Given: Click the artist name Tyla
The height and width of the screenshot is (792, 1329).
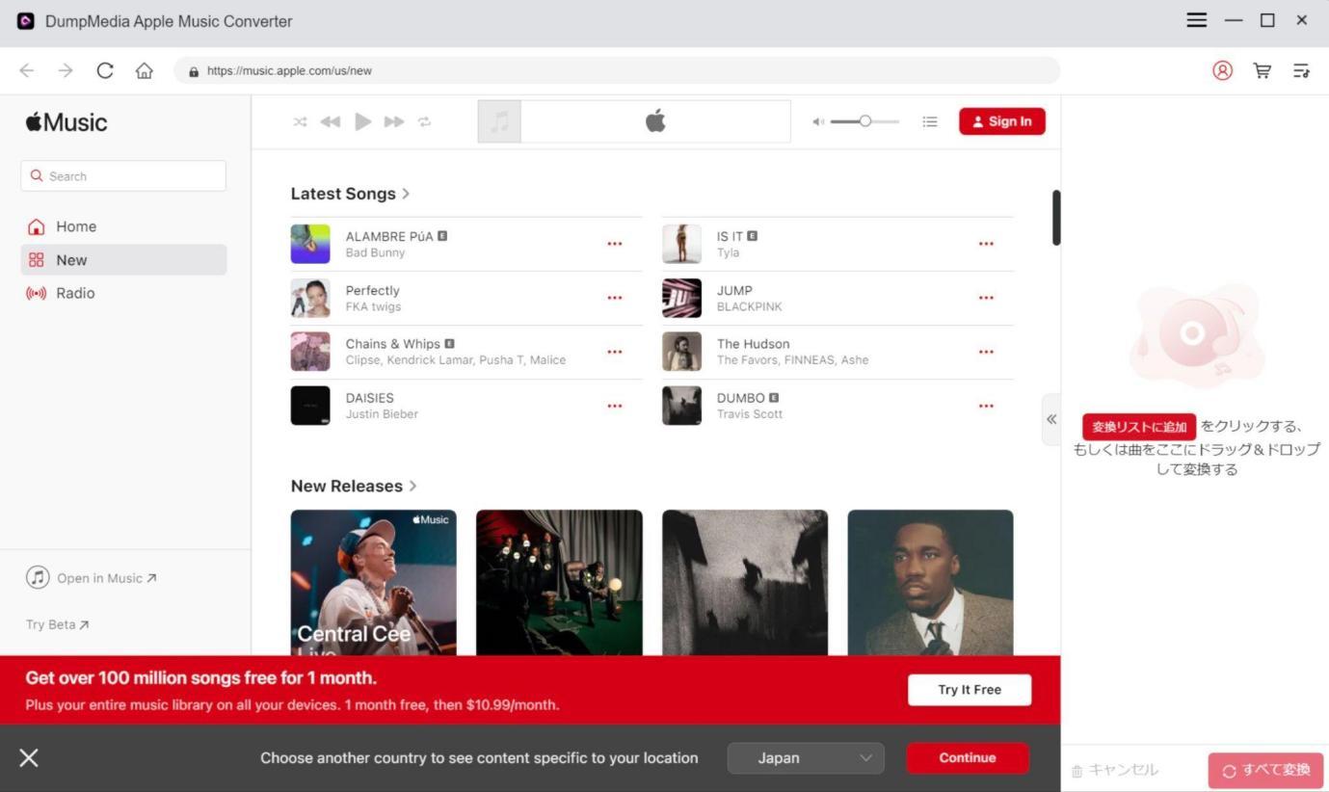Looking at the screenshot, I should point(729,252).
